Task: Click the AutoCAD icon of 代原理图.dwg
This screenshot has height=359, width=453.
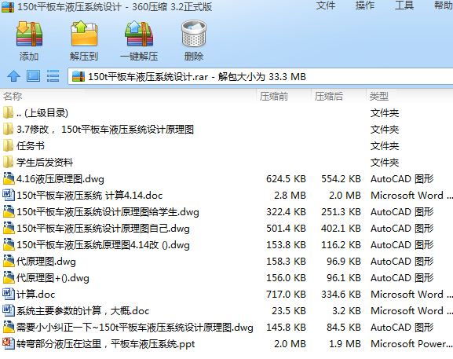Action: [x=9, y=261]
